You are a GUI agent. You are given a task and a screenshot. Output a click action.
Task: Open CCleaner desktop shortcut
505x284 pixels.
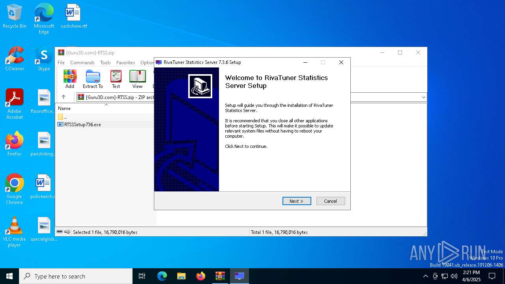click(15, 59)
